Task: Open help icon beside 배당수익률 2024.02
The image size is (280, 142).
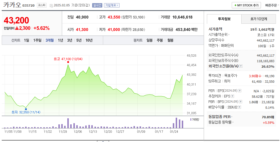Action: (x=240, y=107)
